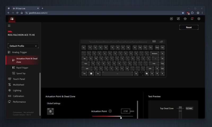This screenshot has width=212, height=127.
Task: Click the Test Preview heading
Action: pos(154,96)
